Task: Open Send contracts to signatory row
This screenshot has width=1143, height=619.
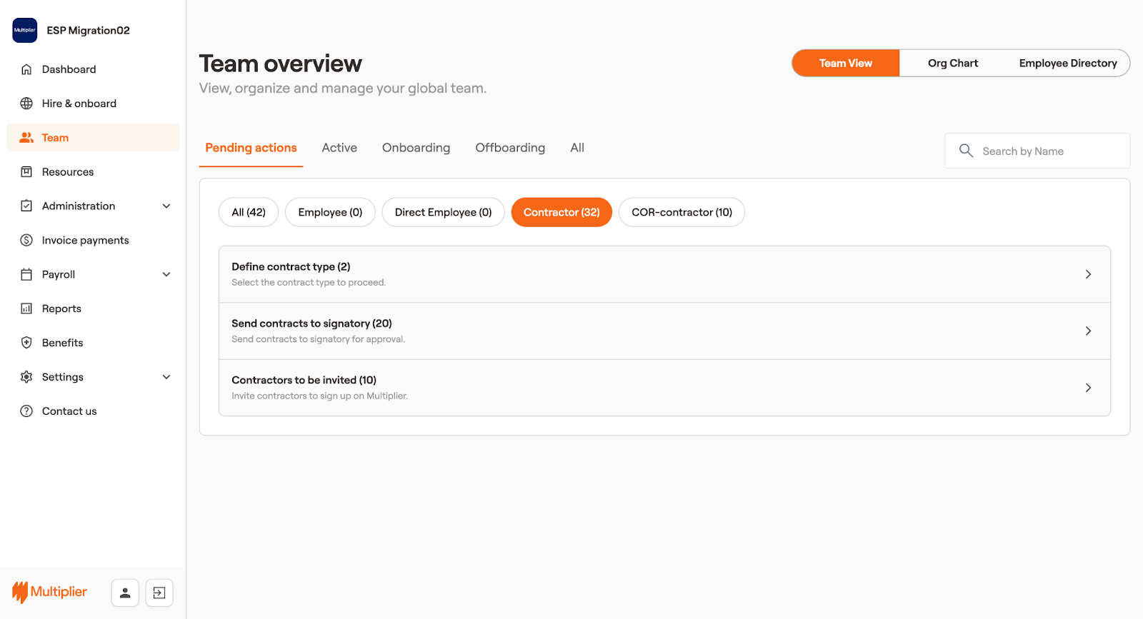Action: (x=664, y=331)
